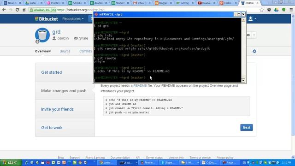Screen dimensions: 295x166
Task: Open the user avatar menu in Bitbucket header
Action: tap(252, 18)
